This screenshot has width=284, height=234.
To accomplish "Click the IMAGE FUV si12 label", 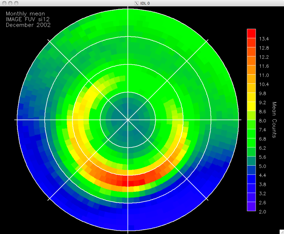I will (28, 19).
